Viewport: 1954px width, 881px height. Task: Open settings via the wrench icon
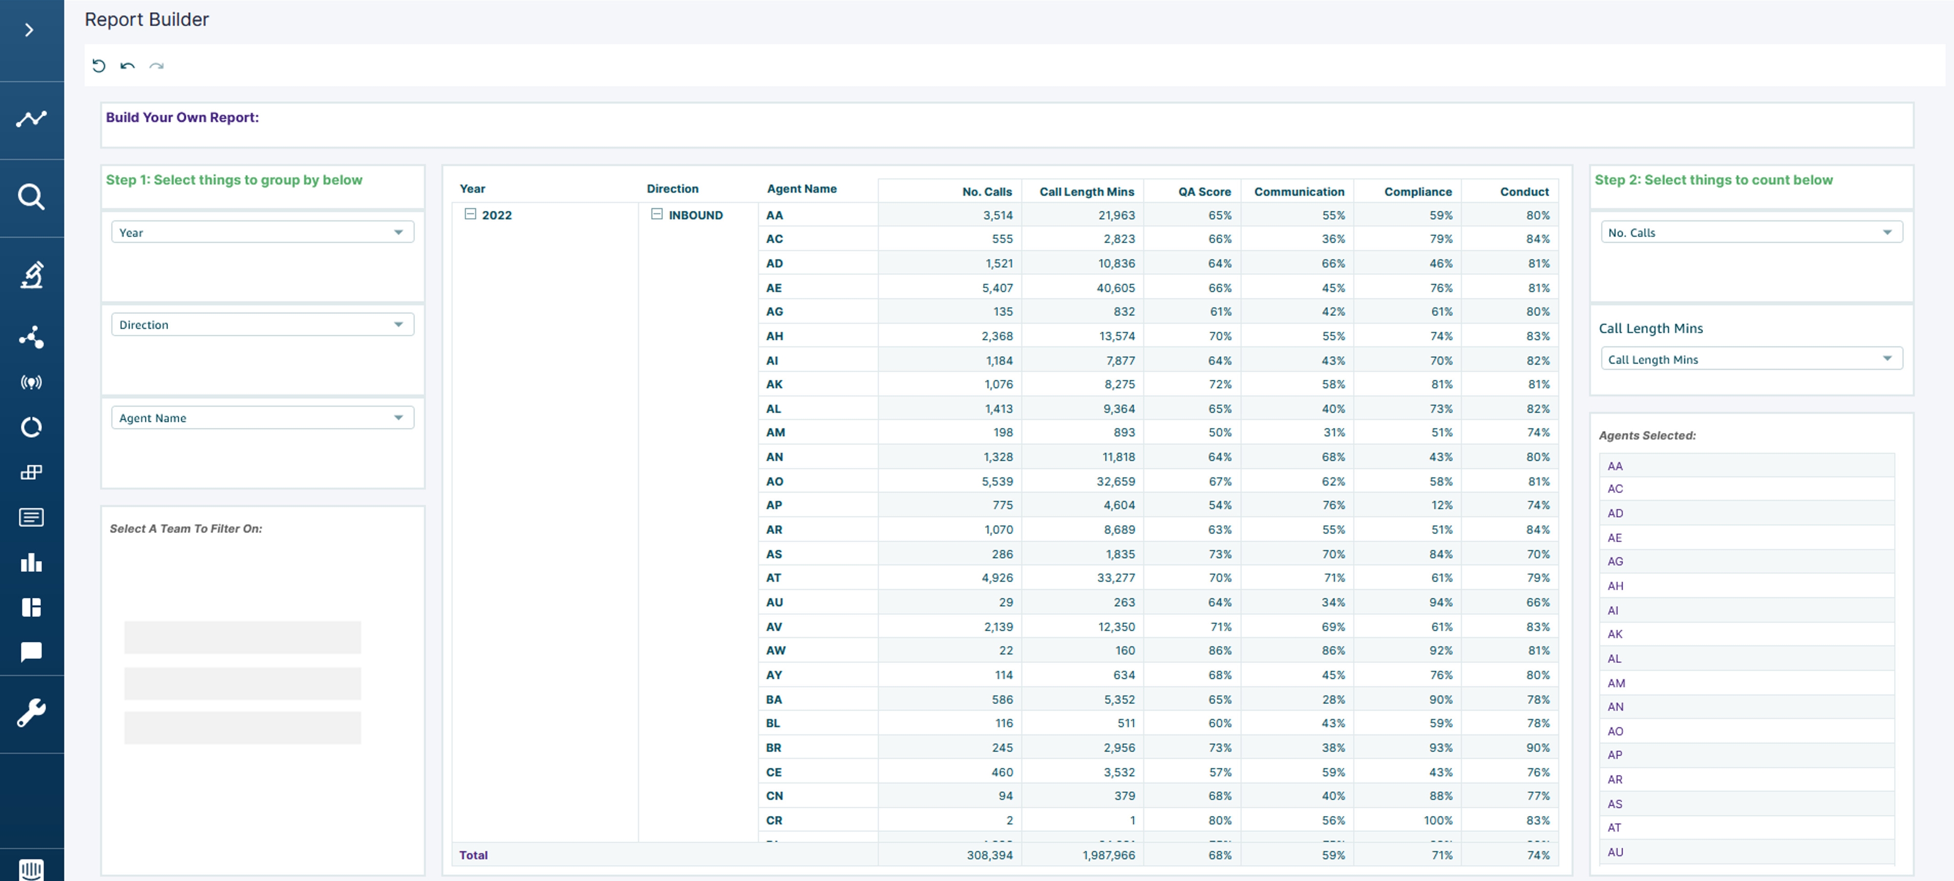[31, 712]
